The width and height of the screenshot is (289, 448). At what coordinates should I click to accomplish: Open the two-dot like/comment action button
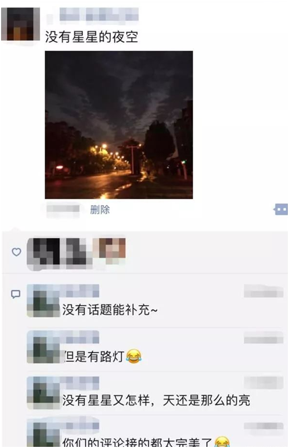pyautogui.click(x=281, y=209)
